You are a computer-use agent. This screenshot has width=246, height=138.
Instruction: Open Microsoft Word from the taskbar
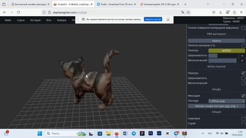(125, 133)
